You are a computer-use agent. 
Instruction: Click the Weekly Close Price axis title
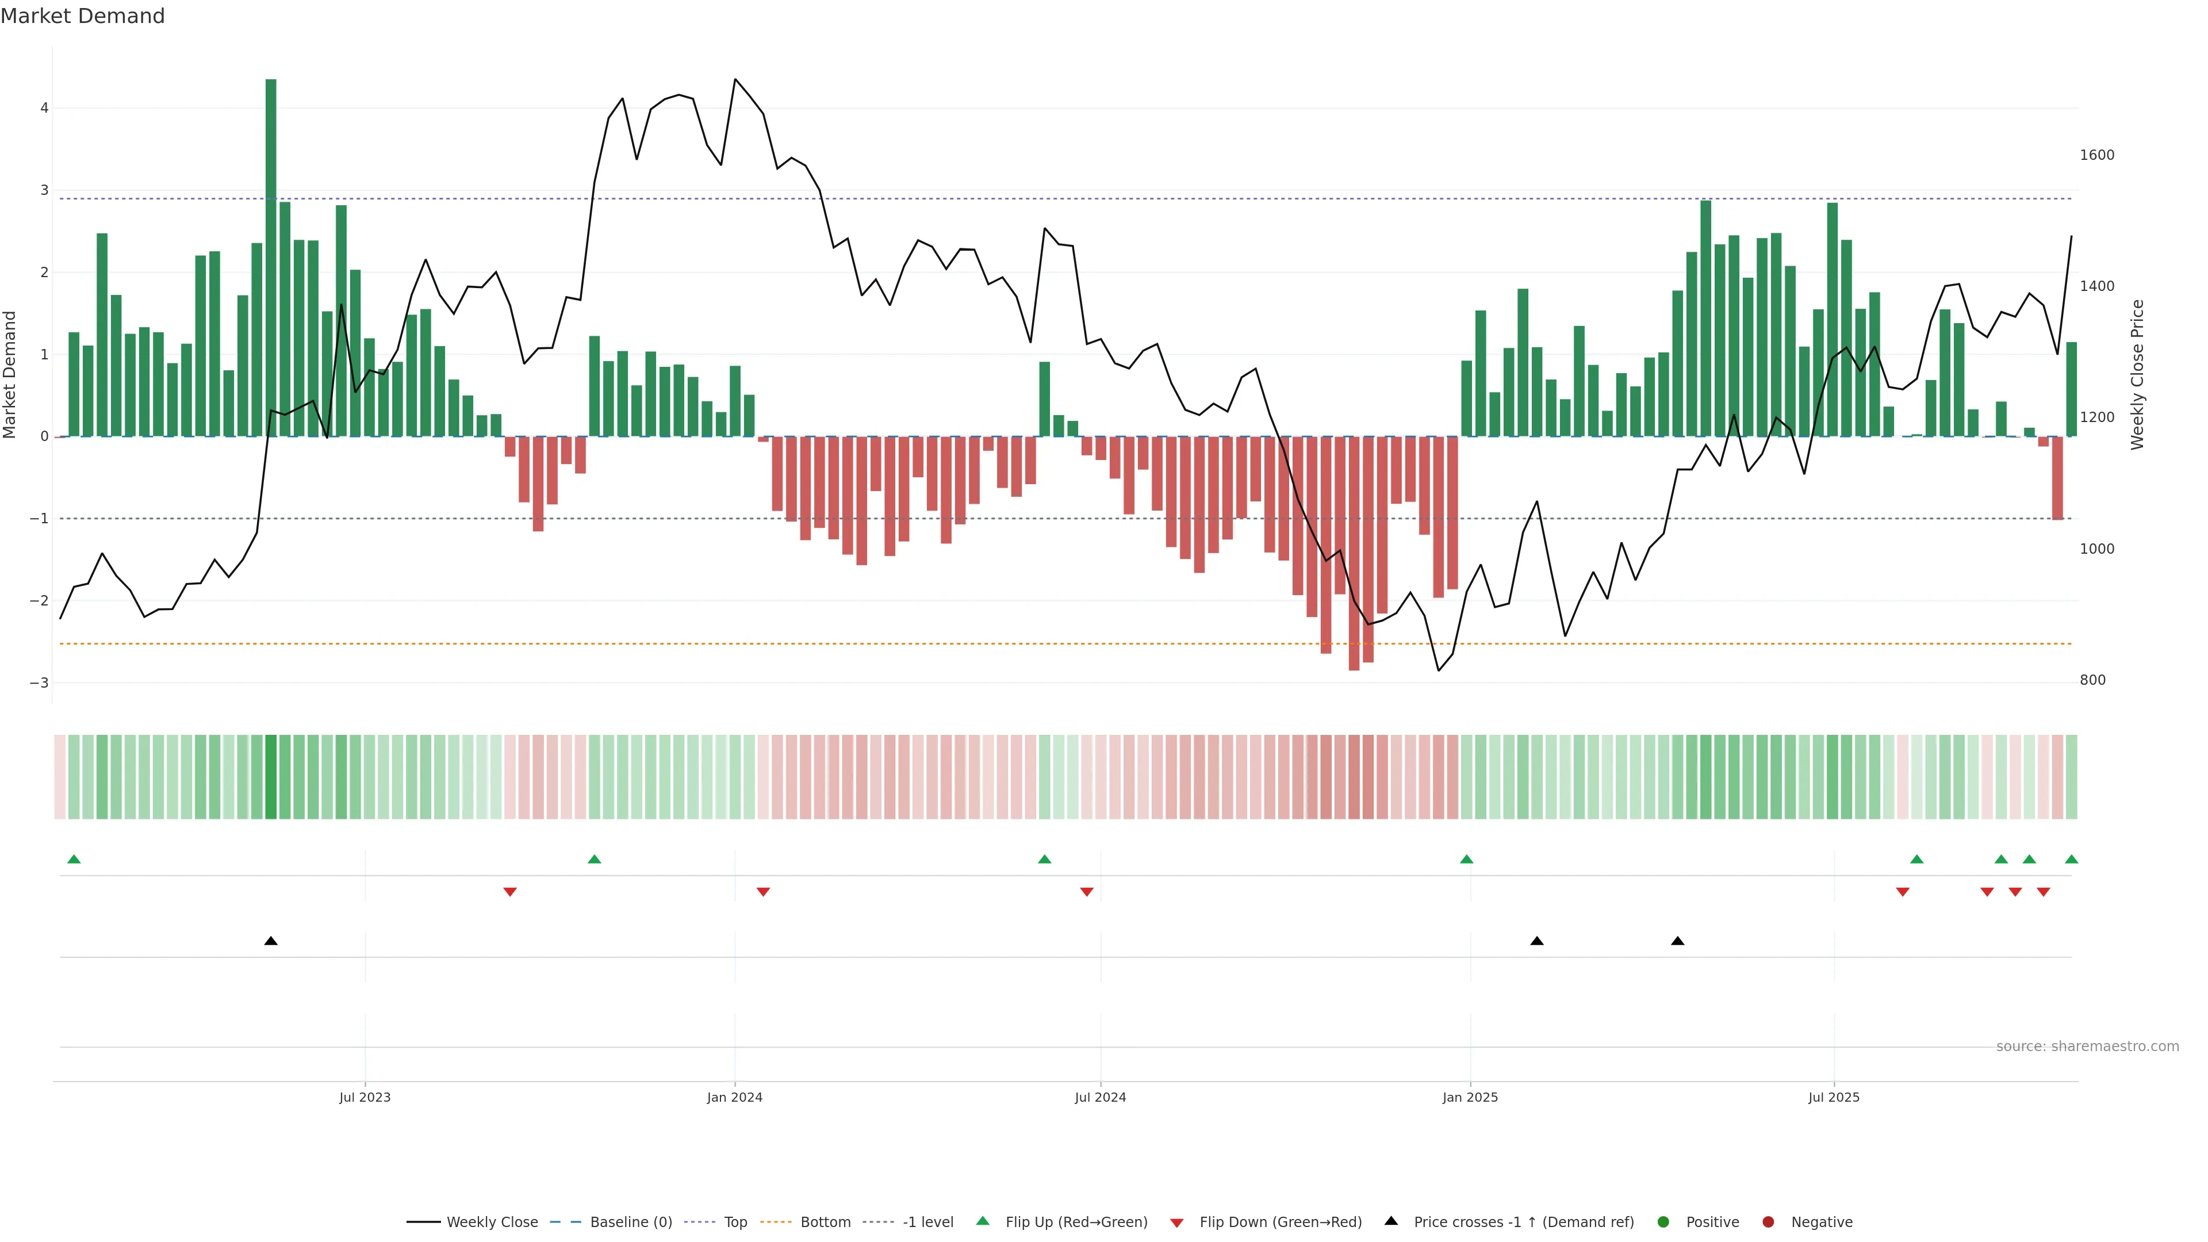tap(2137, 374)
